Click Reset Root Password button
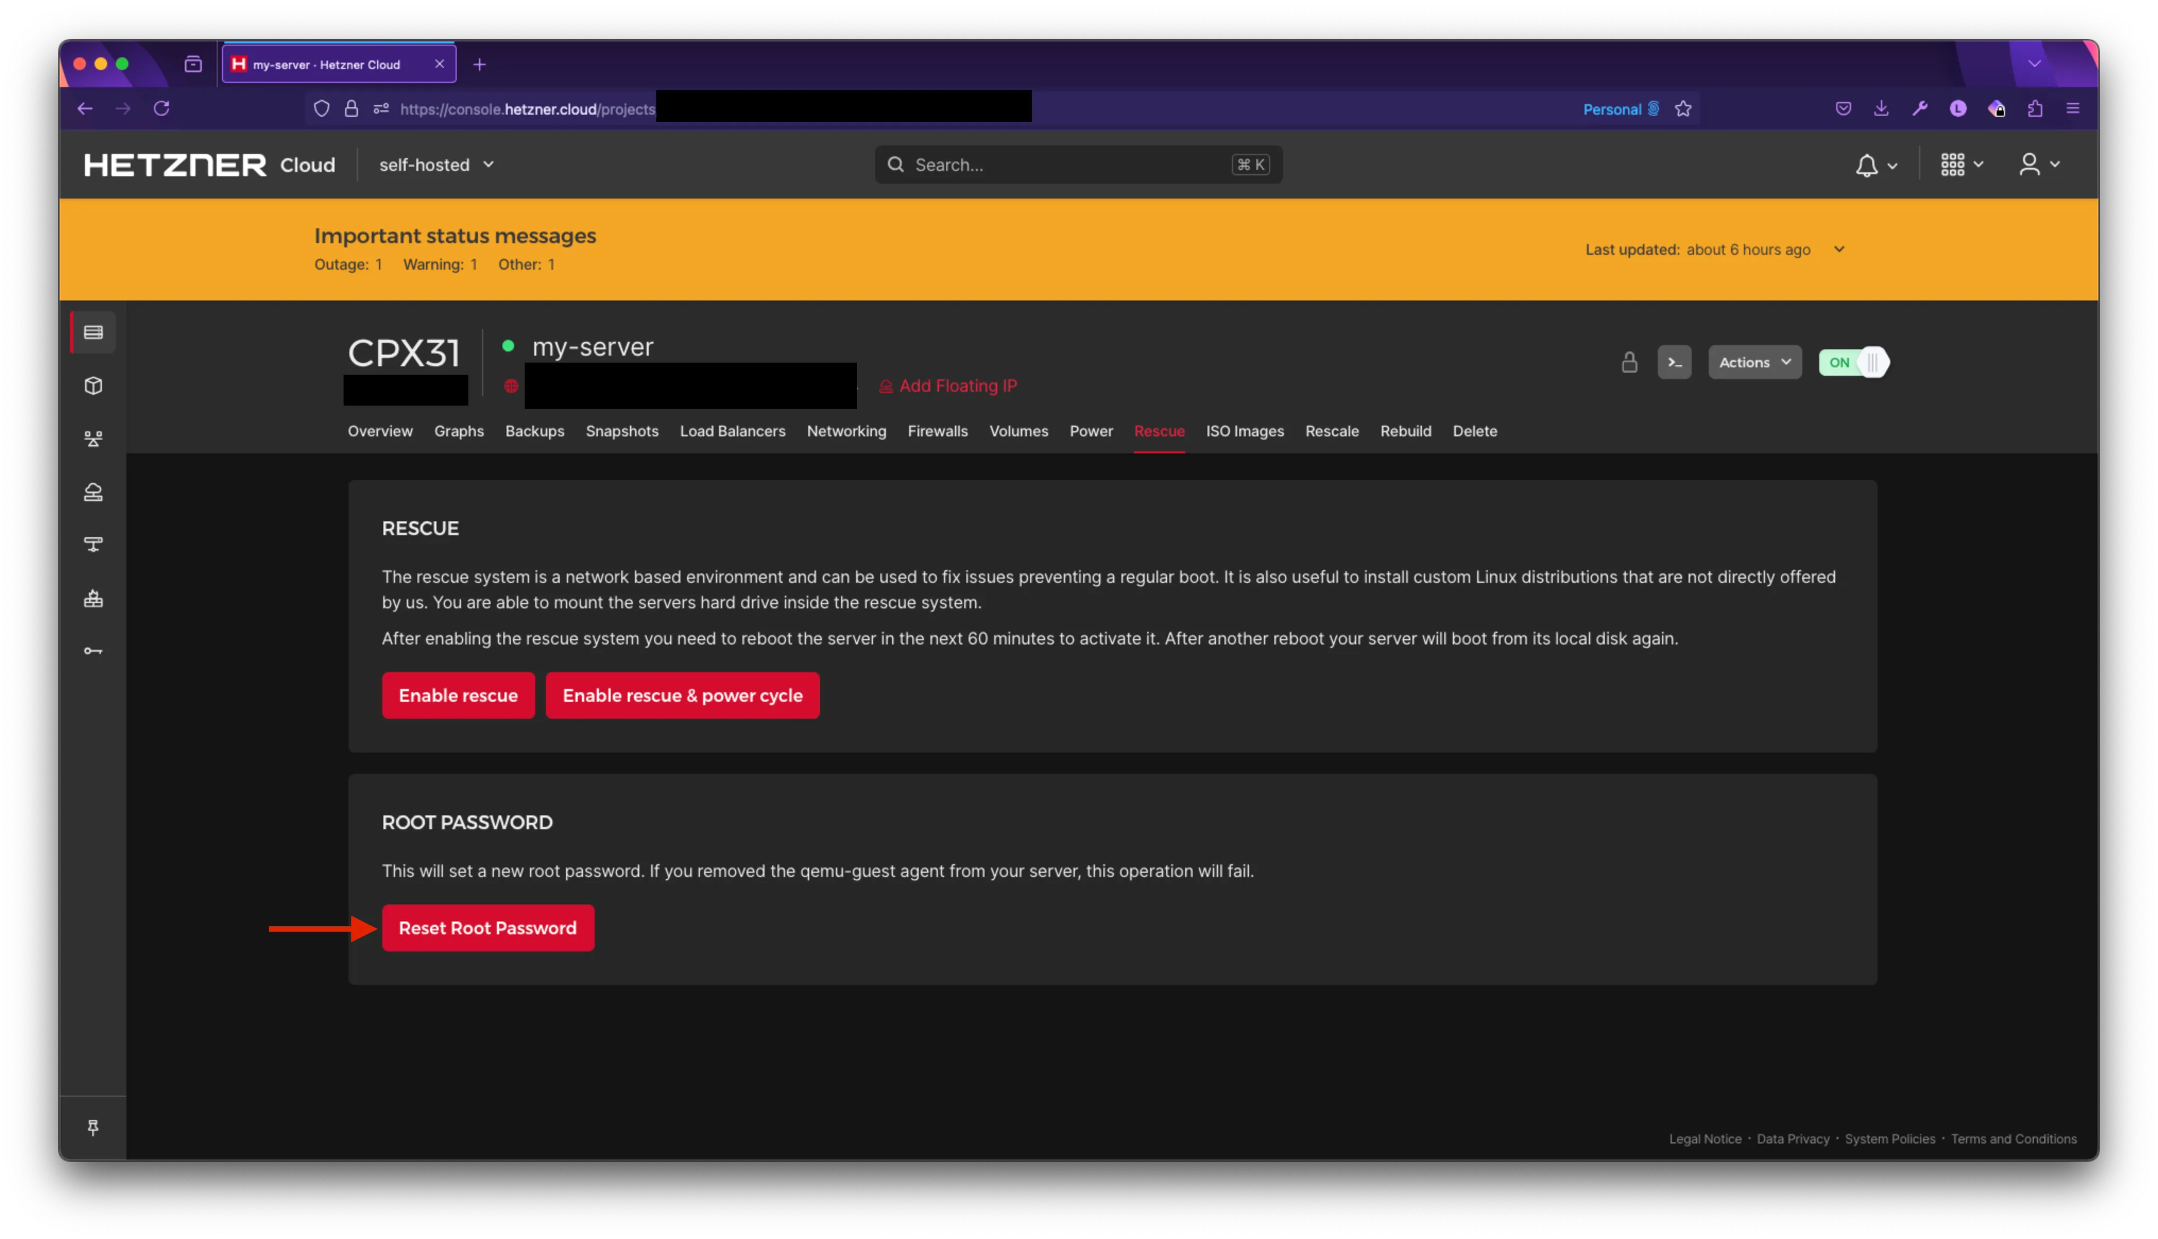2158x1239 pixels. tap(487, 927)
